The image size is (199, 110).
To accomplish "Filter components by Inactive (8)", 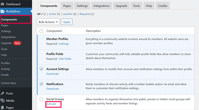I will click(70, 14).
